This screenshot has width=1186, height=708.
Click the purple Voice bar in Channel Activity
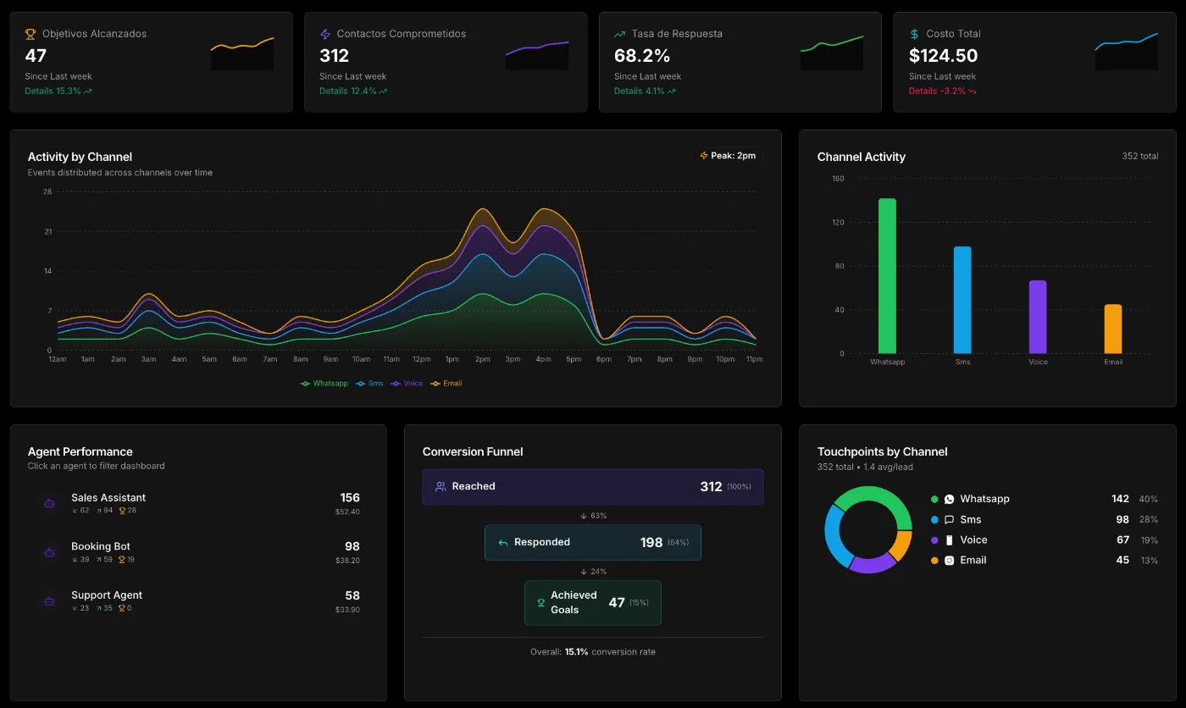coord(1038,317)
